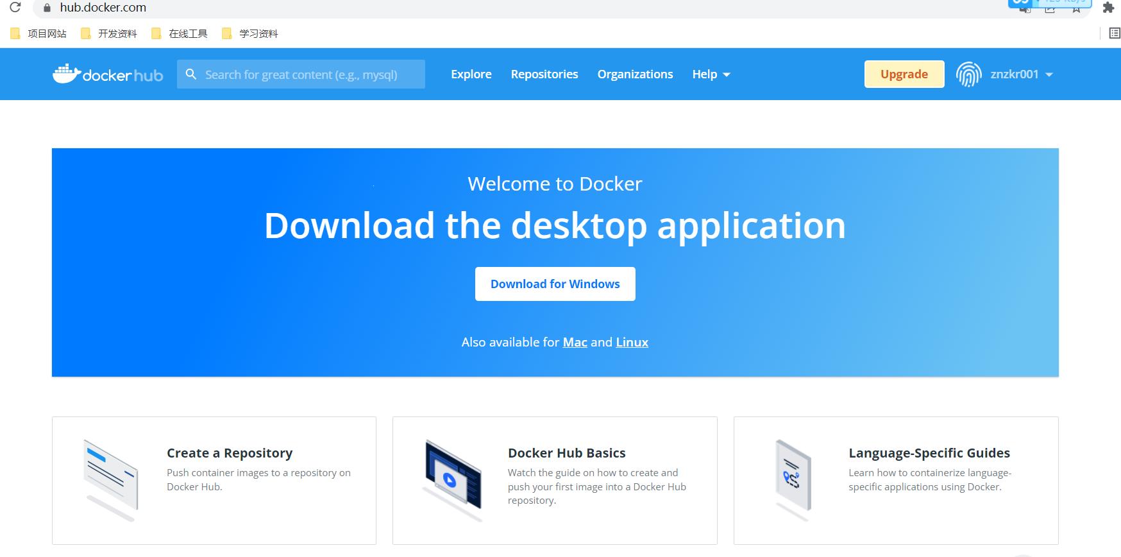Viewport: 1121px width, 557px height.
Task: Expand znzkr001 account dropdown arrow
Action: [x=1049, y=75]
